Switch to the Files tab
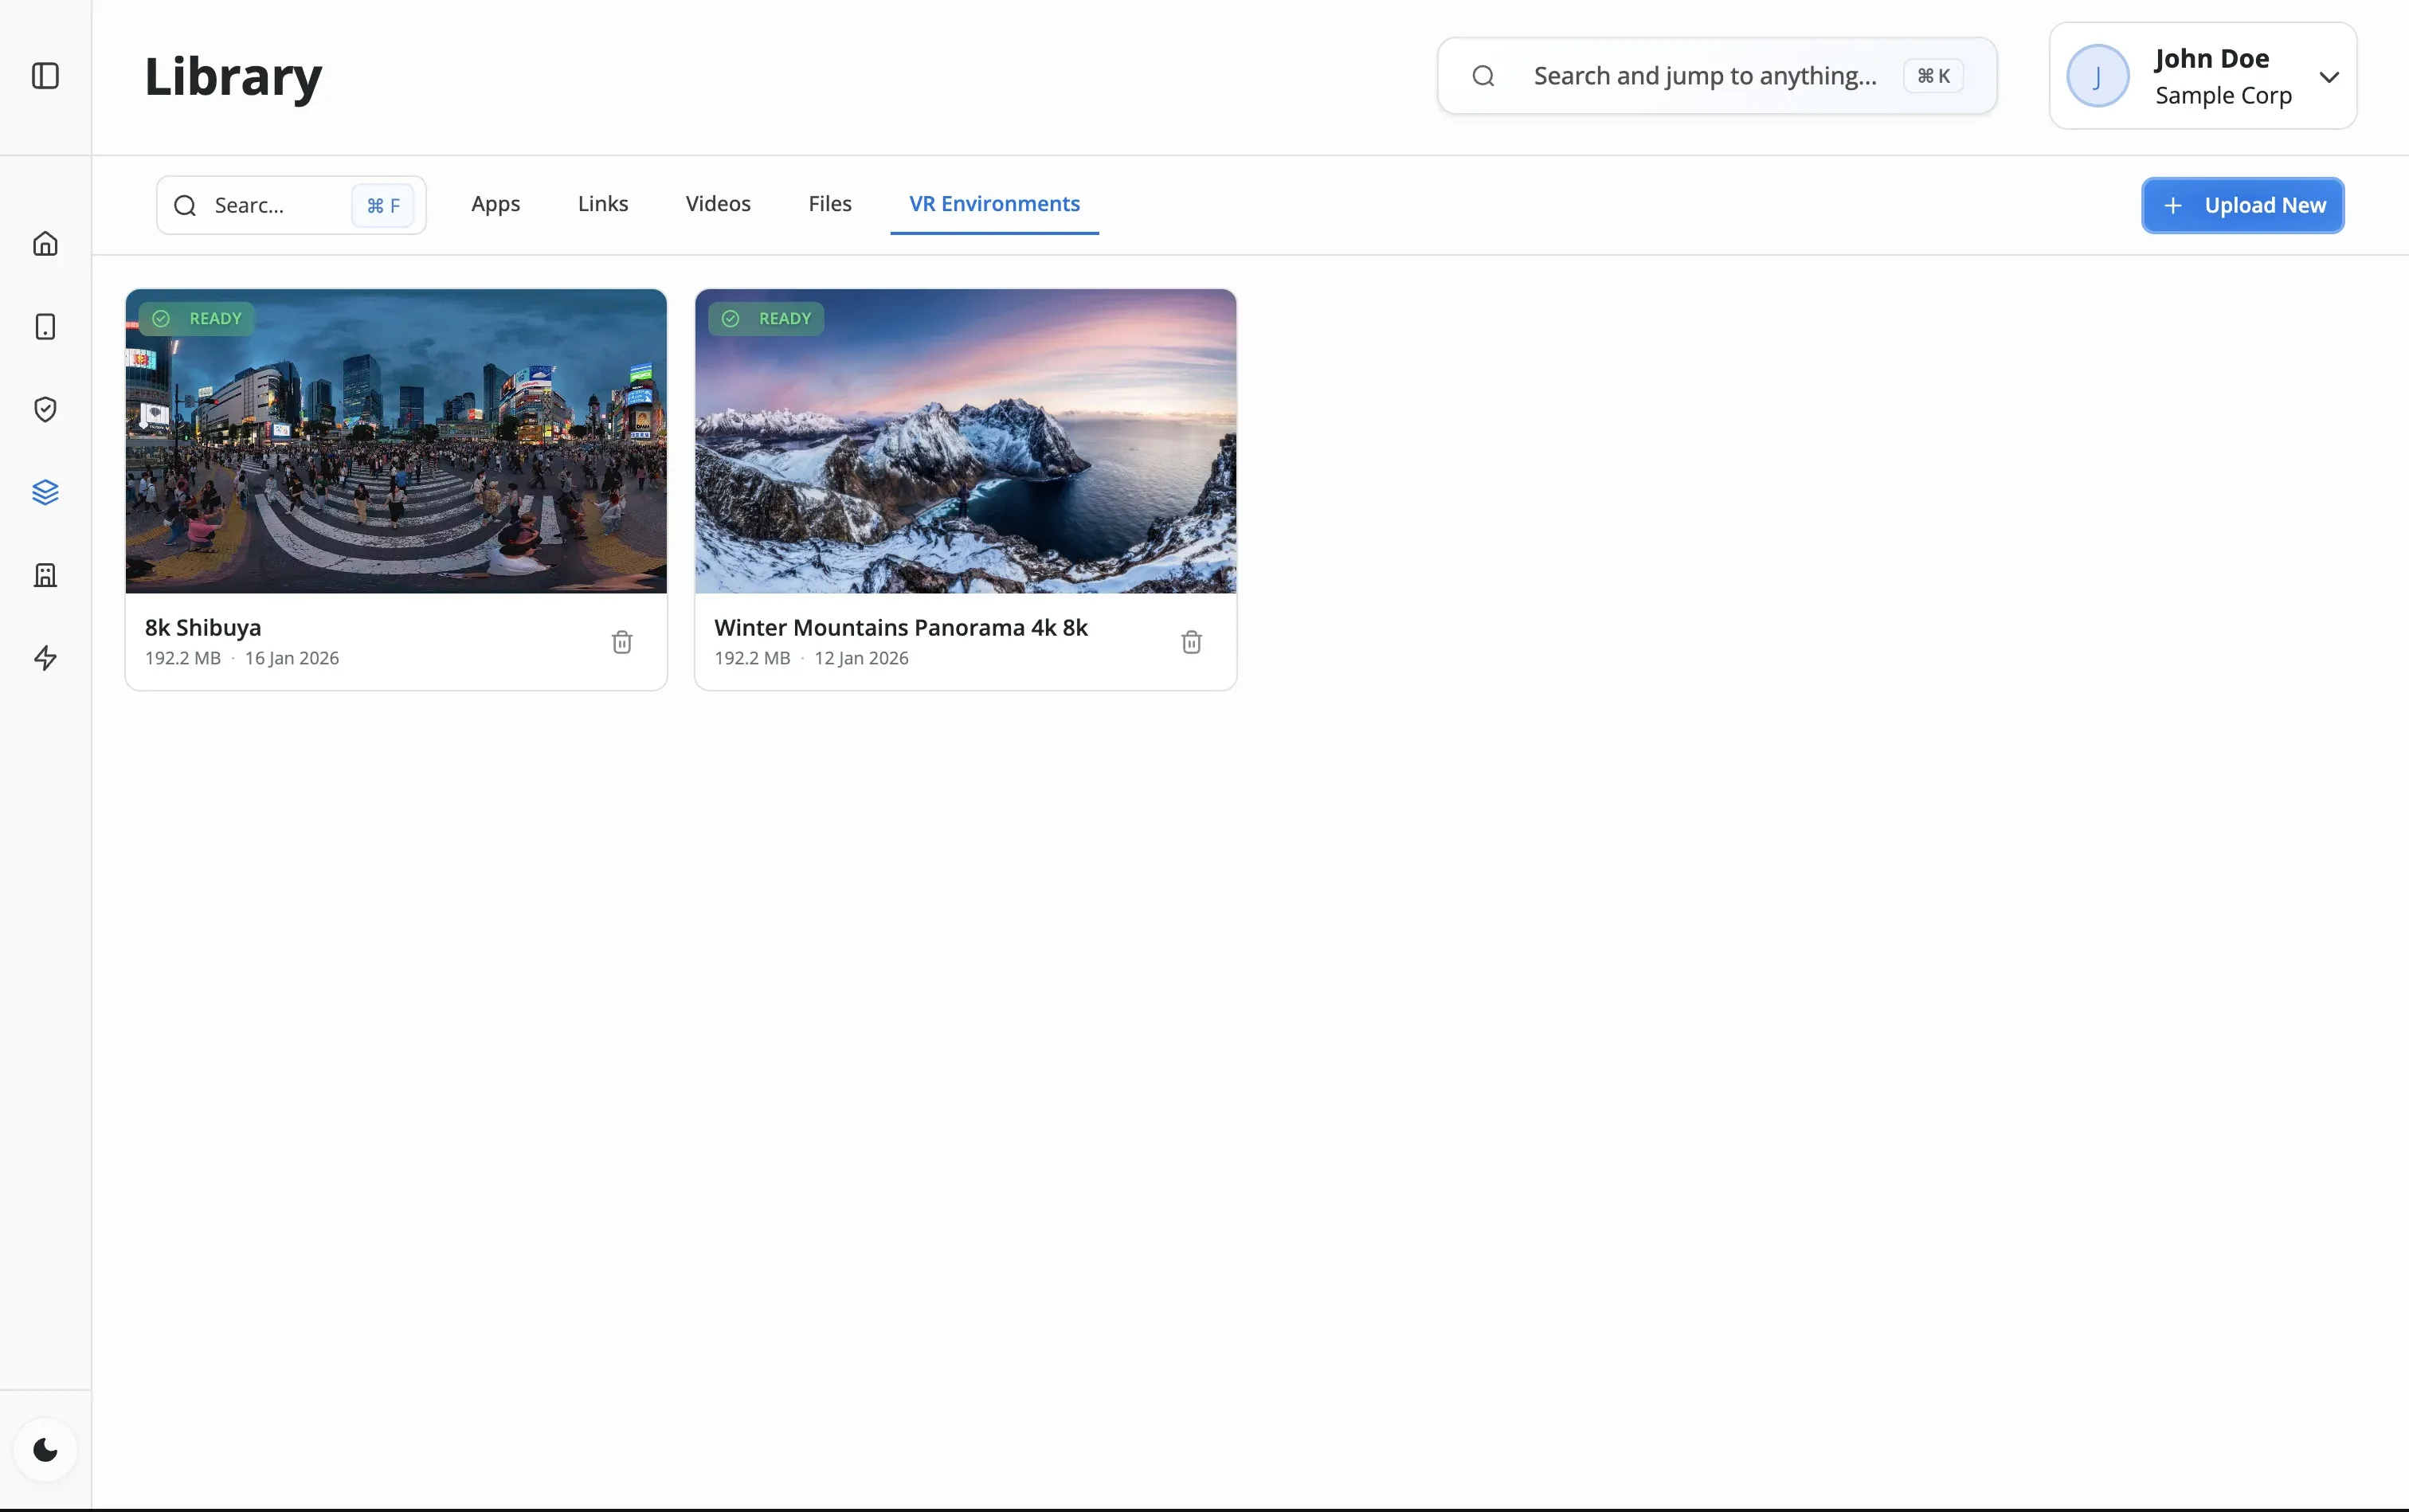This screenshot has height=1512, width=2409. coord(830,204)
